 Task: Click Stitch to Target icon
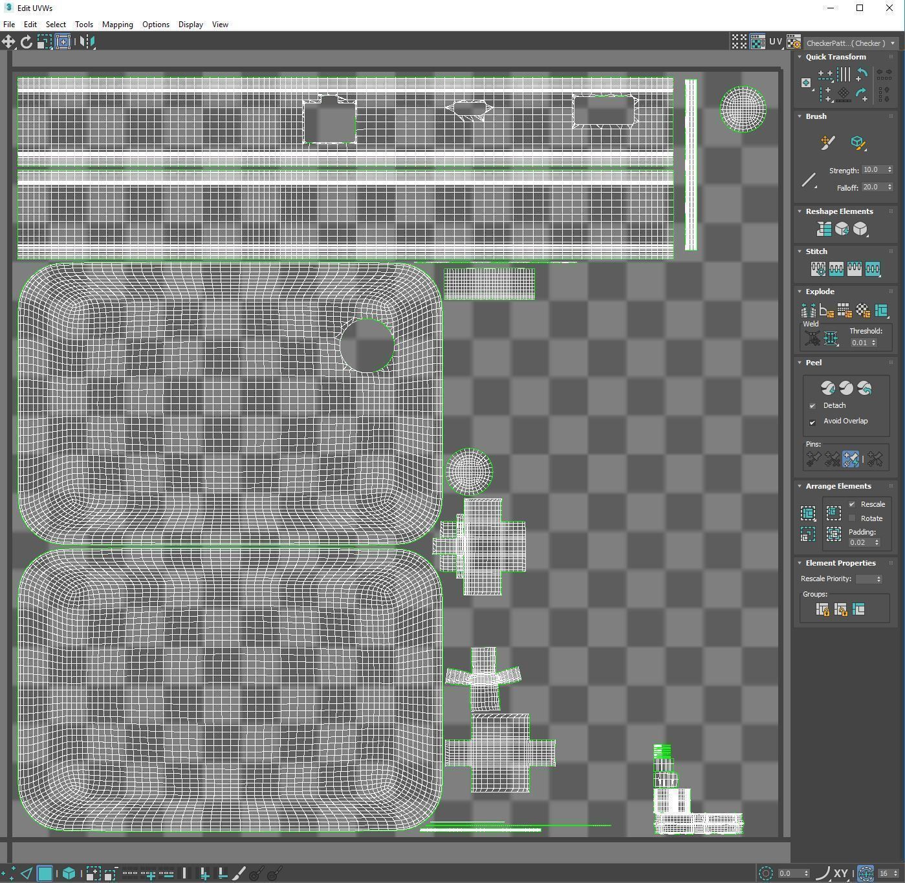click(x=818, y=269)
